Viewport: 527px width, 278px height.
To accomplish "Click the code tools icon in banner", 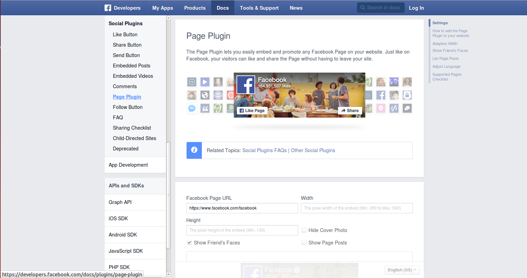I will coord(394,108).
